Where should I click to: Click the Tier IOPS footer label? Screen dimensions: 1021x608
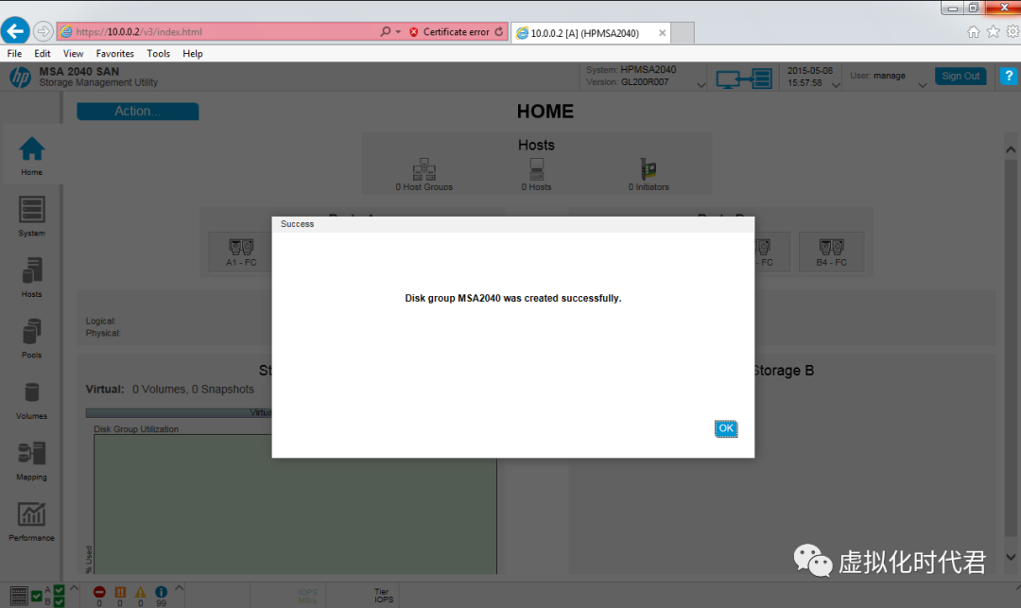pyautogui.click(x=384, y=596)
